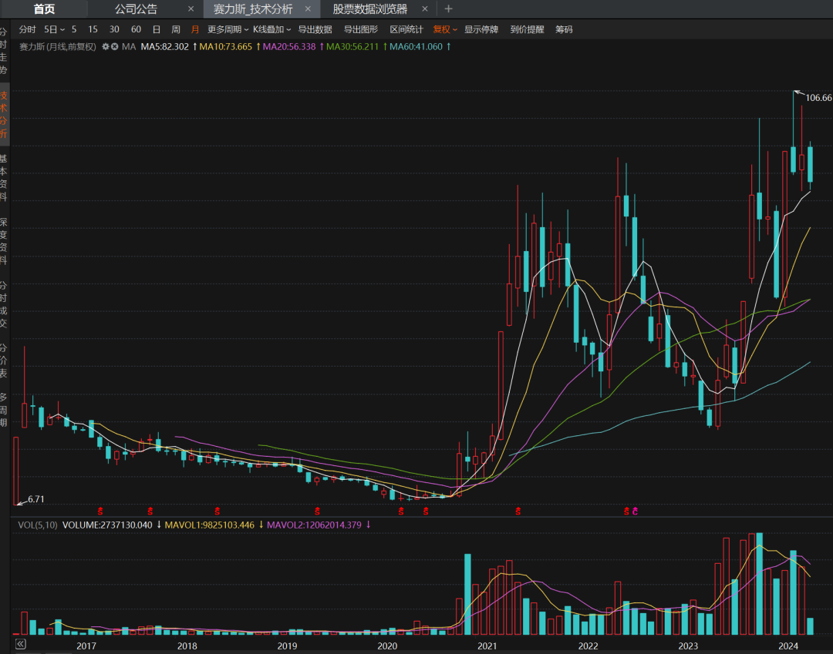The width and height of the screenshot is (833, 654).
Task: Click the first red dividend marker near 2017
Action: pos(99,511)
